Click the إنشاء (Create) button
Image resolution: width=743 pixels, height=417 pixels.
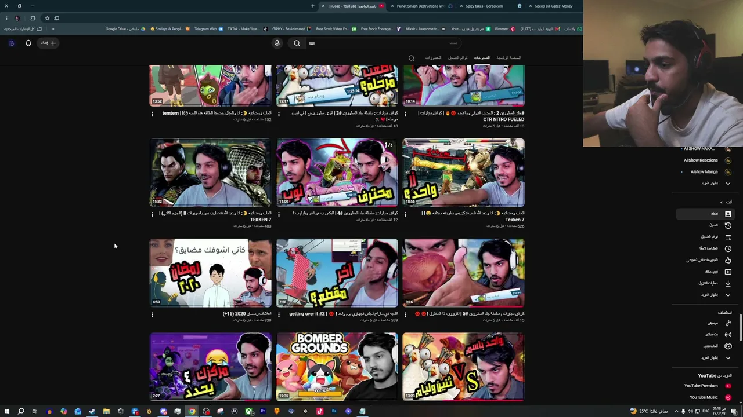(x=48, y=43)
